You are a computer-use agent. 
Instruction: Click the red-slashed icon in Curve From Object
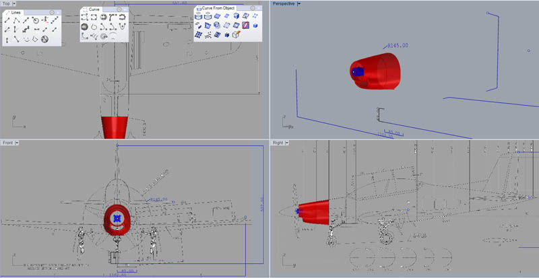click(x=246, y=25)
